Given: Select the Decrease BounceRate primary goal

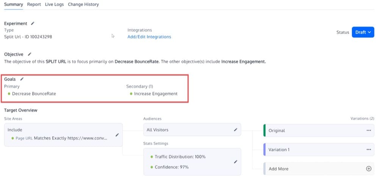Looking at the screenshot, I should pos(34,94).
